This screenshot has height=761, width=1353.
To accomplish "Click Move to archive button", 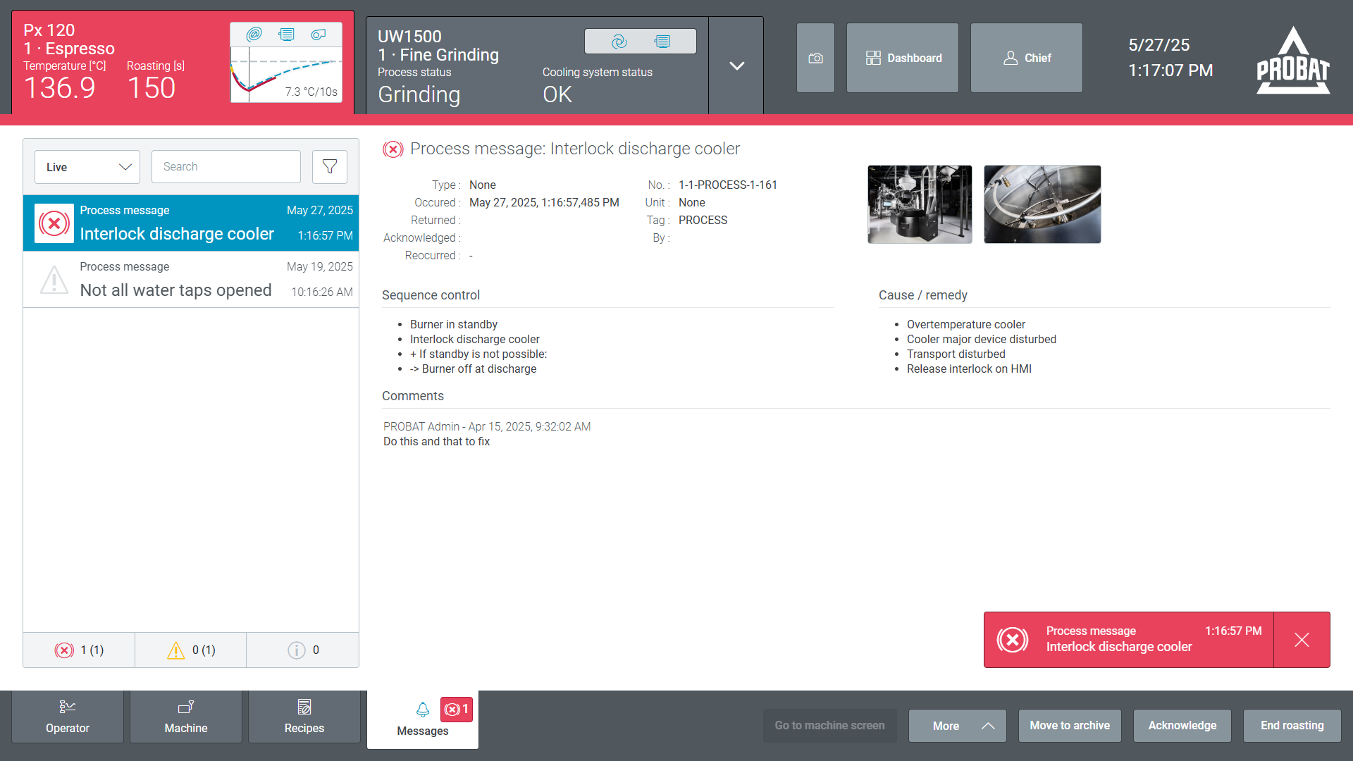I will [x=1069, y=726].
